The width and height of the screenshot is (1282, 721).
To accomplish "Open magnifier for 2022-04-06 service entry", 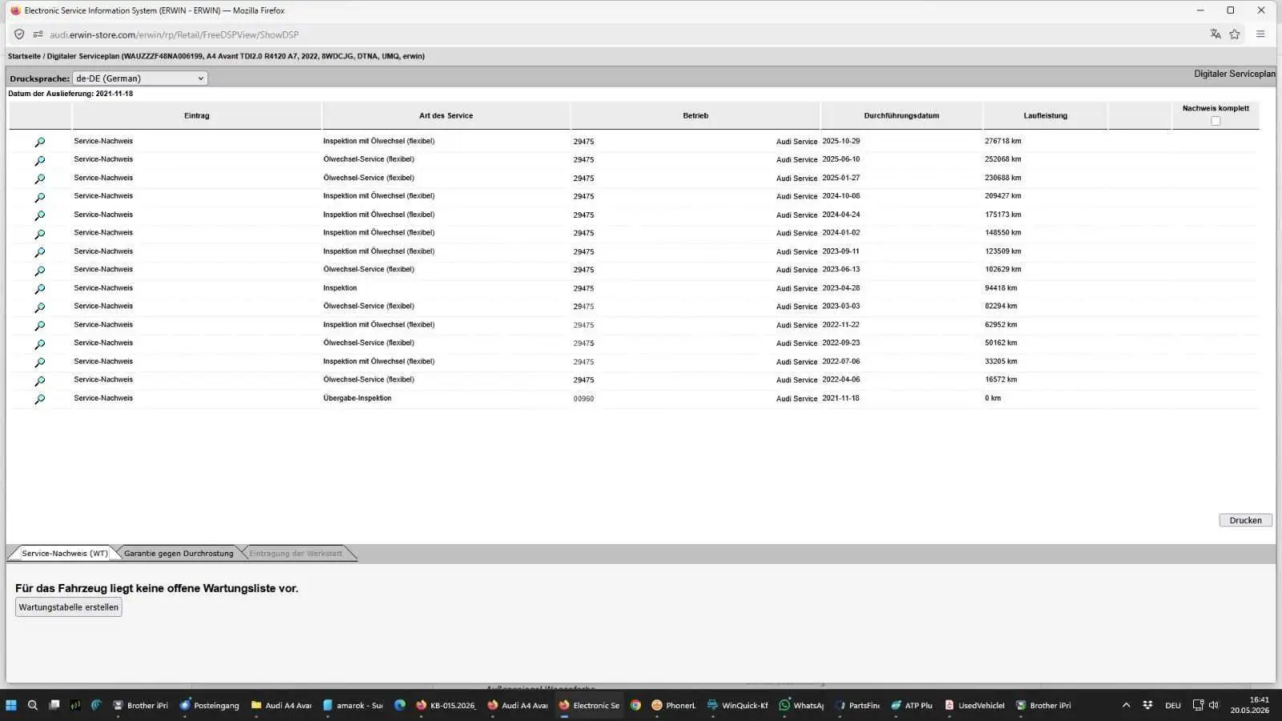I will coord(39,381).
